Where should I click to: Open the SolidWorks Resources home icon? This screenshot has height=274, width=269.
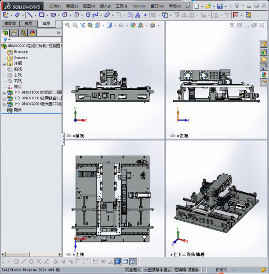tap(264, 44)
